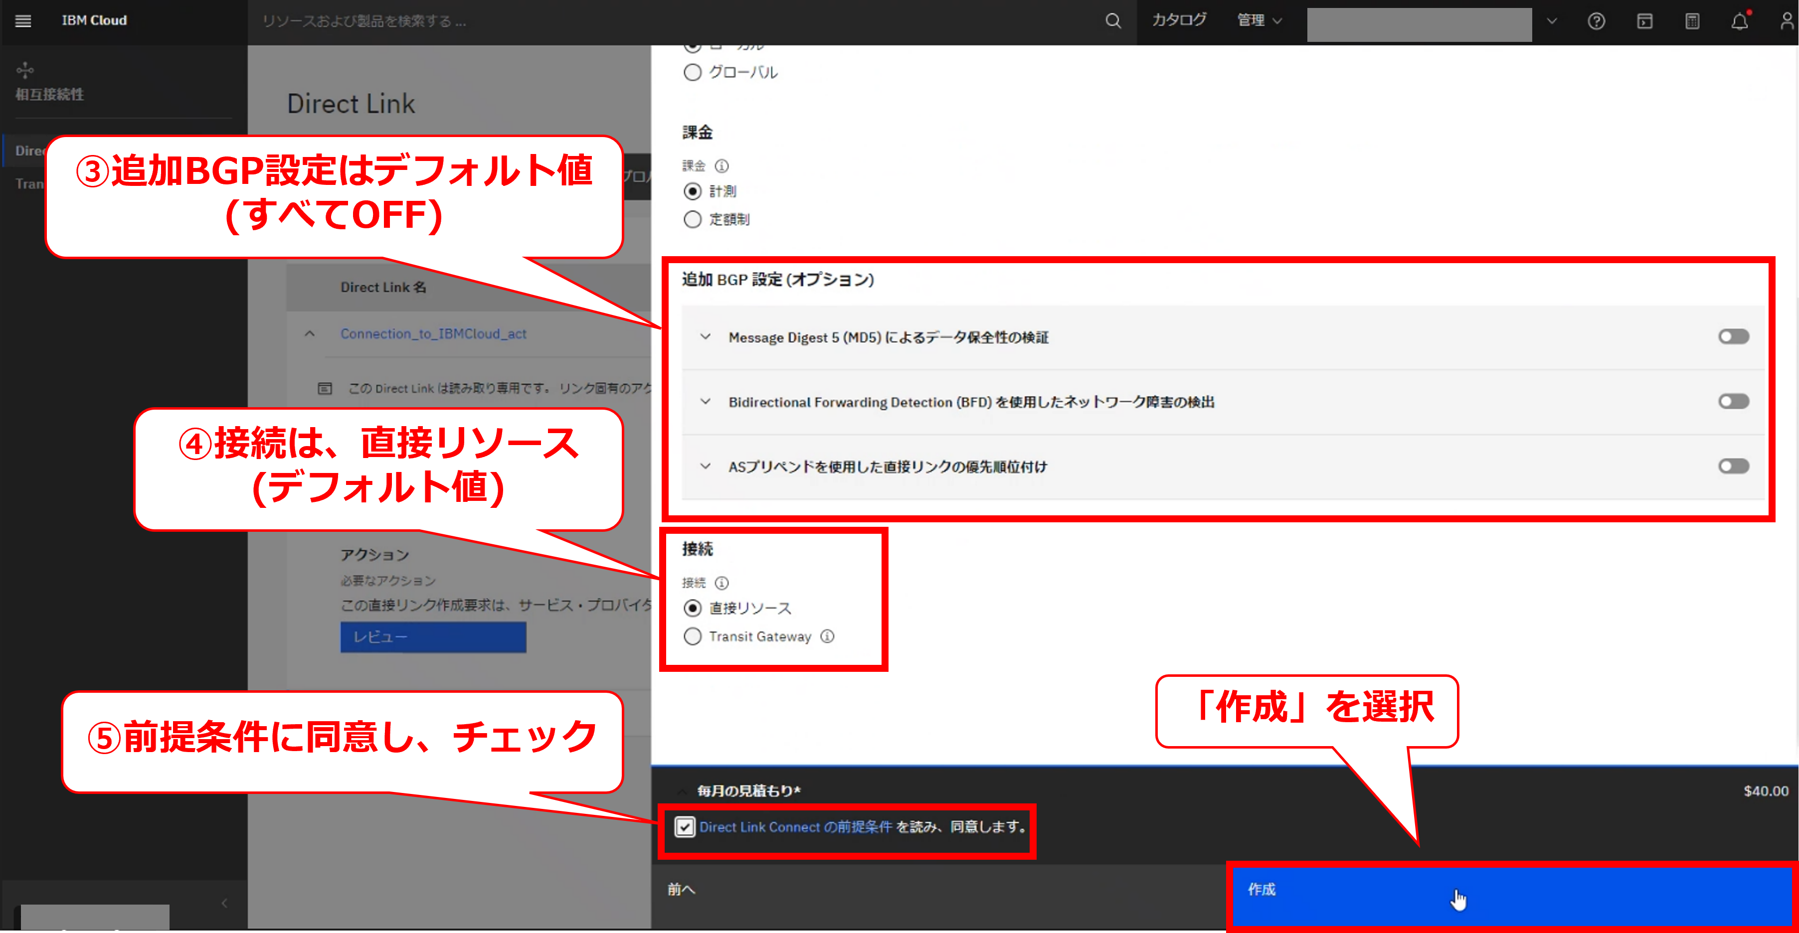Open the help question mark icon

(x=1596, y=21)
